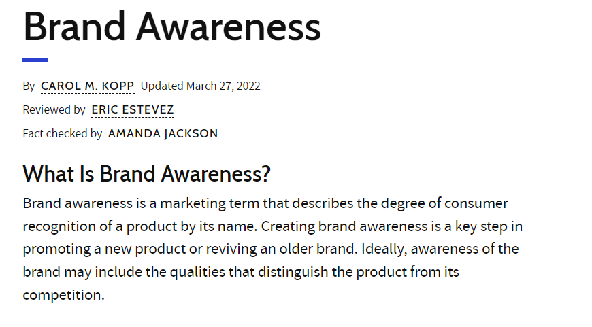Open the Carol M. Kopp author link

point(88,86)
